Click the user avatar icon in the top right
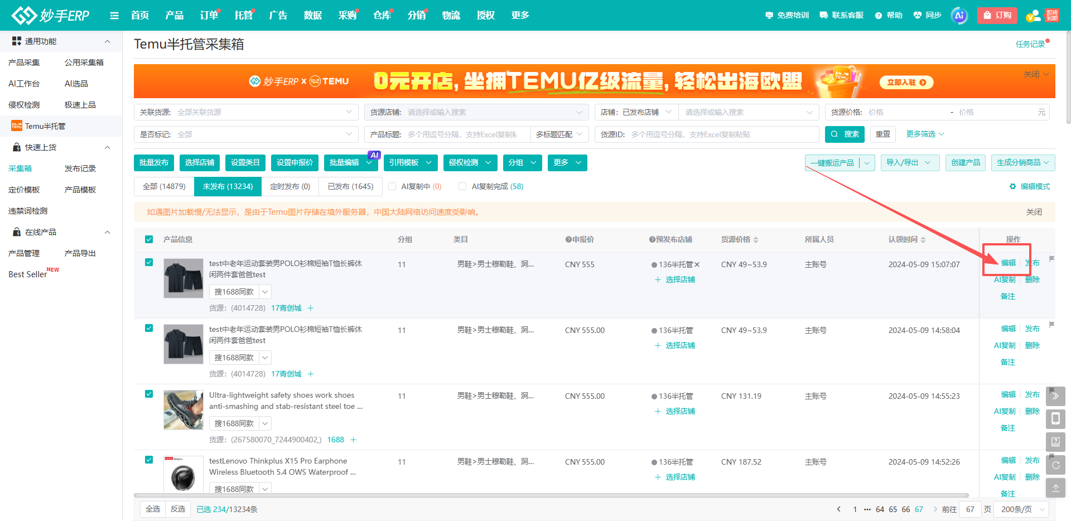Image resolution: width=1071 pixels, height=521 pixels. (x=1033, y=16)
